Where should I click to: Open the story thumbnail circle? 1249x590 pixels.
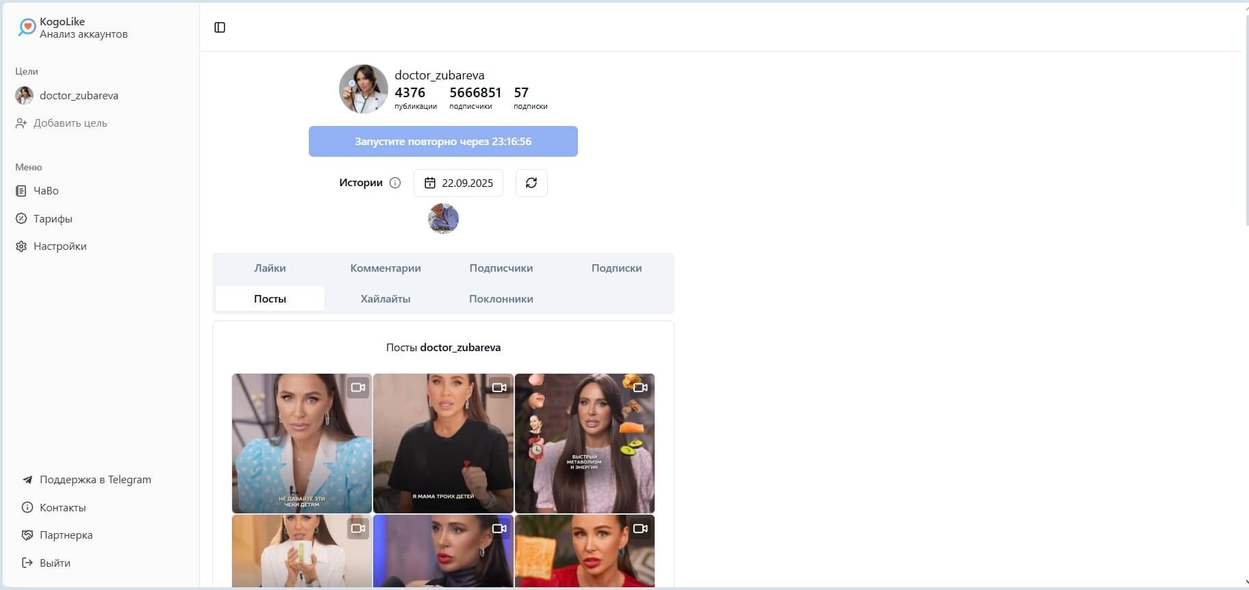click(x=443, y=219)
